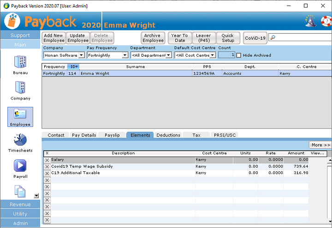Screen dimensions: 332x228
Task: Expand the Company dropdown
Action: [81, 55]
